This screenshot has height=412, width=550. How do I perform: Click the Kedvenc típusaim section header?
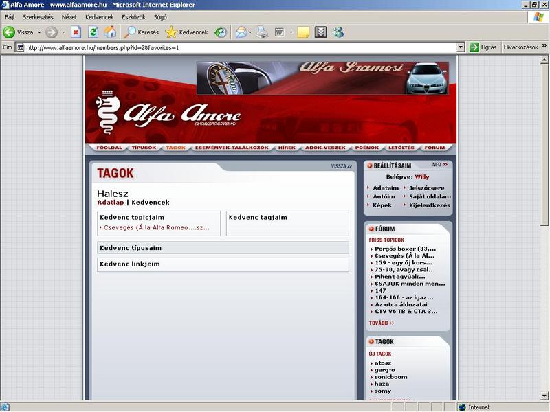pos(223,248)
